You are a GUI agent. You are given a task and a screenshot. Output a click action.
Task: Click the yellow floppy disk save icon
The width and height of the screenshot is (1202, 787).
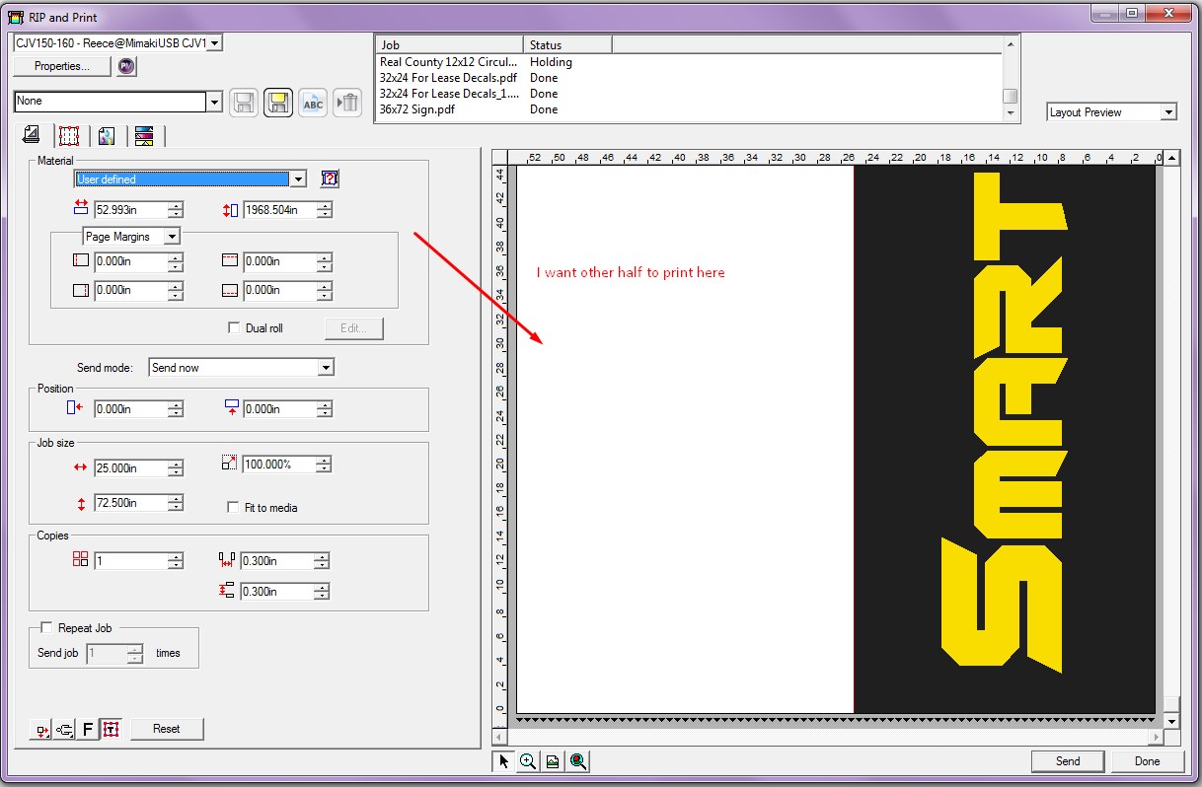278,103
